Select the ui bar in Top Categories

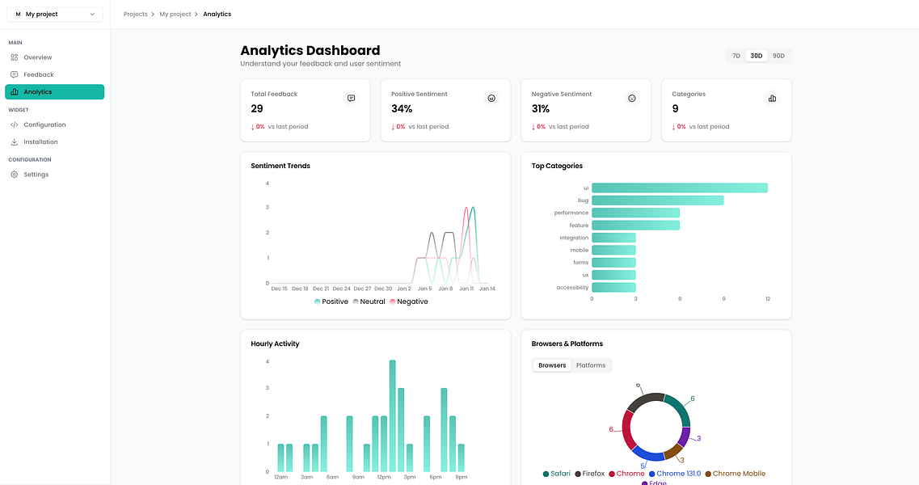click(680, 188)
